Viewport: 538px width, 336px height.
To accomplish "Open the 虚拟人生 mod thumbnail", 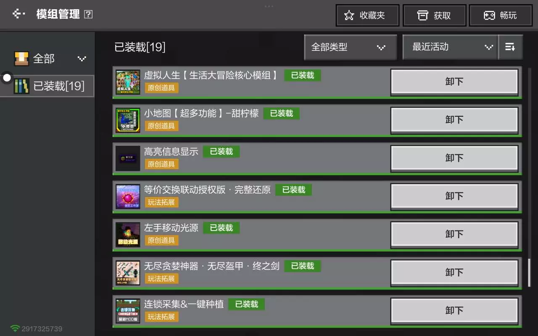I will [128, 82].
